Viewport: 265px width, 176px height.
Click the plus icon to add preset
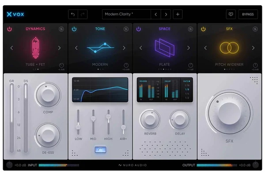click(178, 15)
